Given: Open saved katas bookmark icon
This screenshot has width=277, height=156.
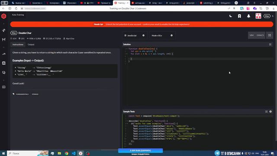Looking at the screenshot, I should tap(239, 16).
